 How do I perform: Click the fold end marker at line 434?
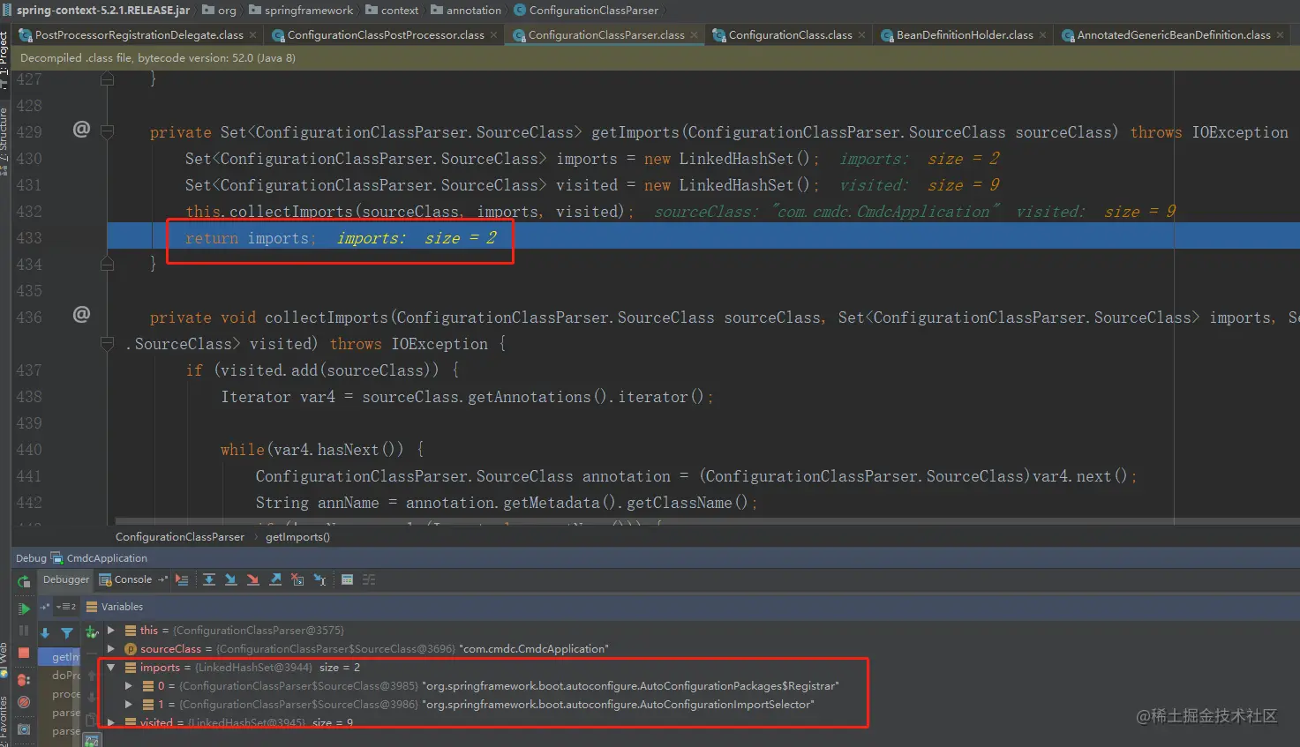coord(108,264)
